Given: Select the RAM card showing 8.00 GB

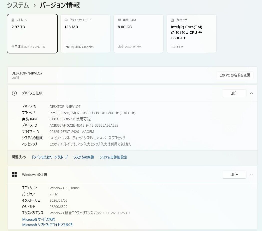Looking at the screenshot, I should point(138,34).
